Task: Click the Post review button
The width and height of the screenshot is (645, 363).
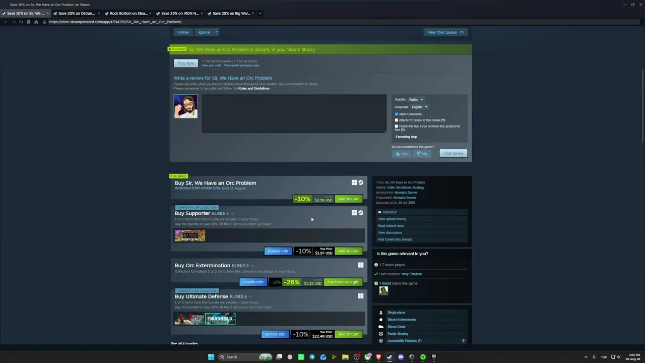Action: coord(453,153)
